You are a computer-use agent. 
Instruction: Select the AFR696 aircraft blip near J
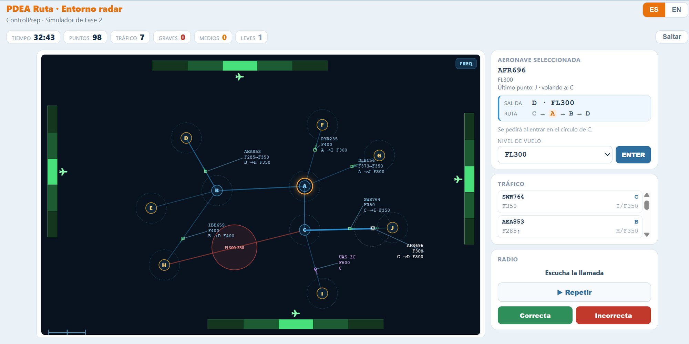372,228
